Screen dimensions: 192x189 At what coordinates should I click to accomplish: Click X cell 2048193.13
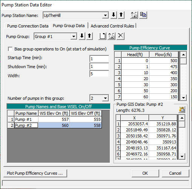[x=135, y=148]
